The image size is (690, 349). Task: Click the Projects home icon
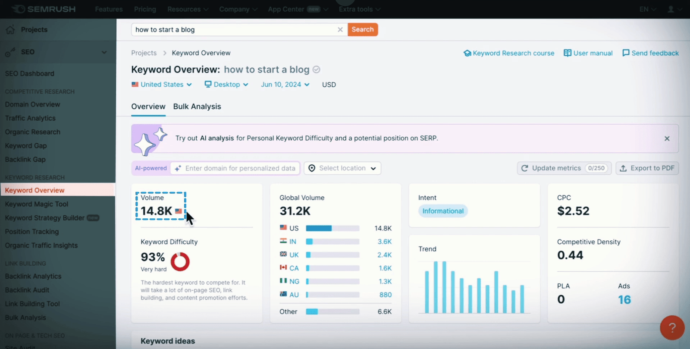[x=10, y=29]
